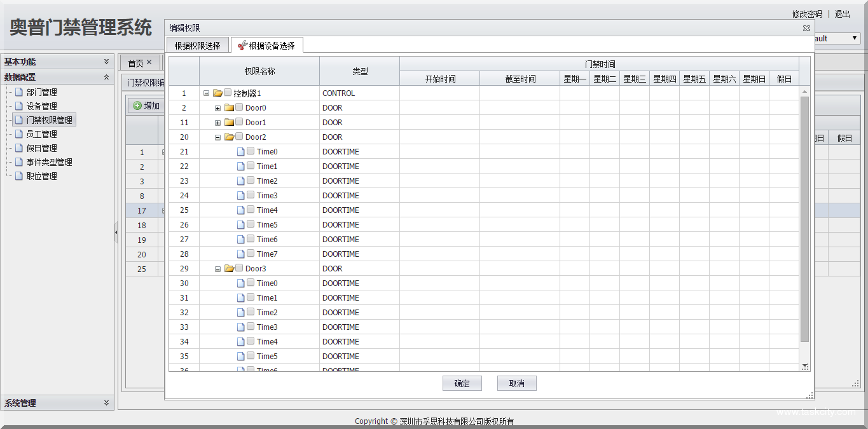
Task: Expand the 系统管理 sidebar section
Action: click(x=106, y=403)
